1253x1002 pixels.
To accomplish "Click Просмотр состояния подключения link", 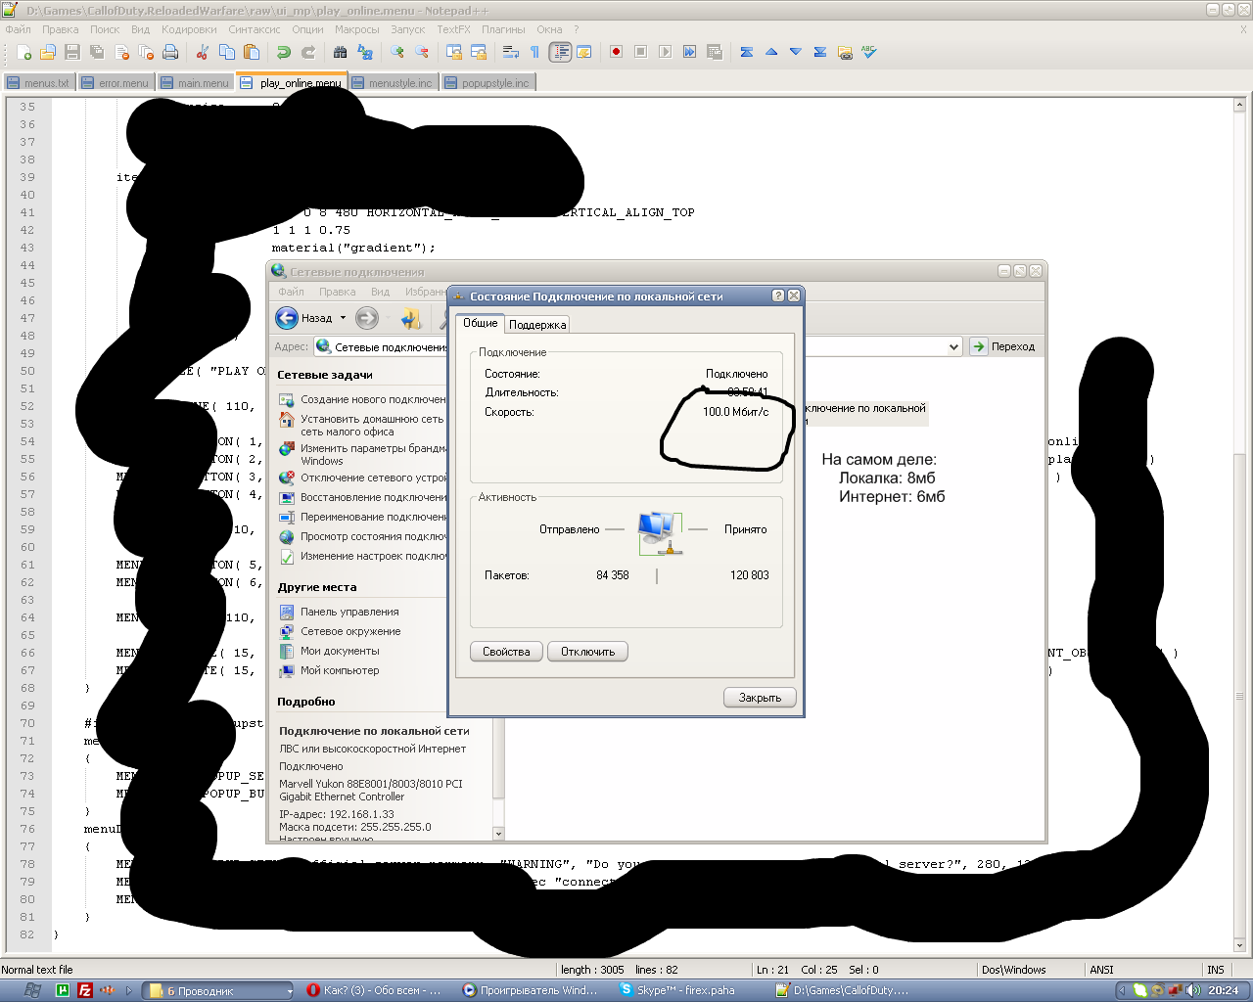I will coord(363,536).
